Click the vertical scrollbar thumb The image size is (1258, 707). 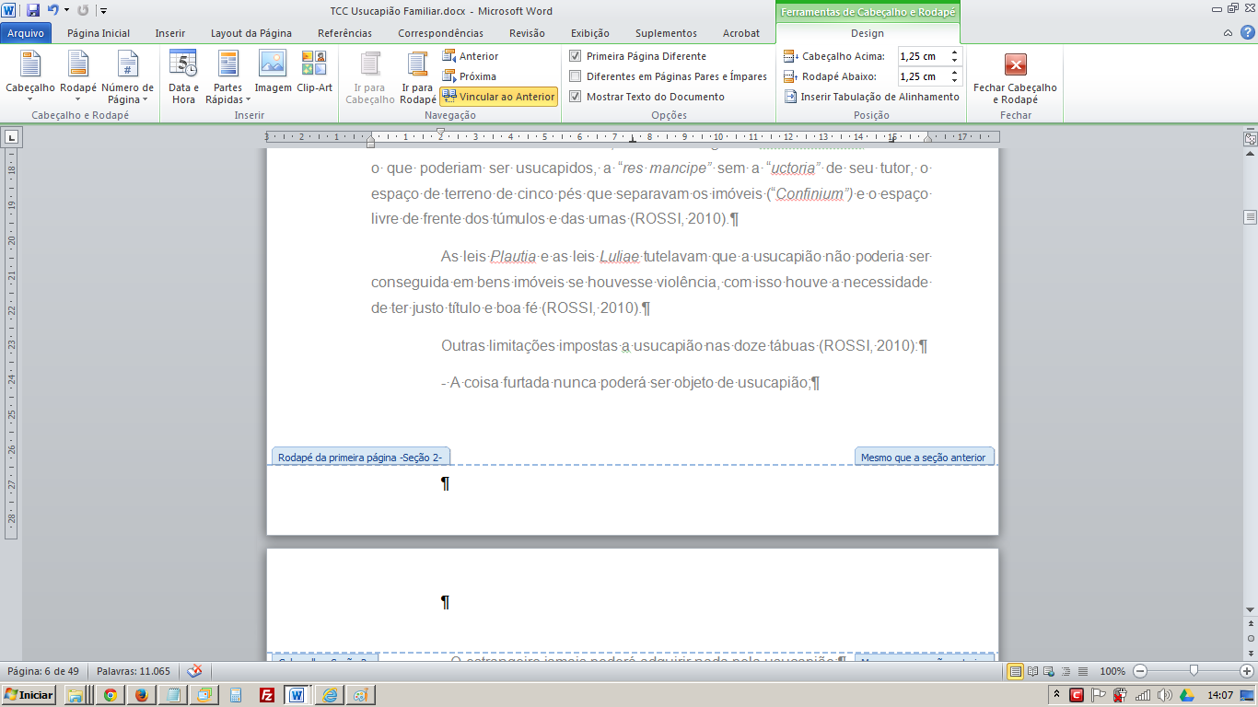click(1250, 217)
